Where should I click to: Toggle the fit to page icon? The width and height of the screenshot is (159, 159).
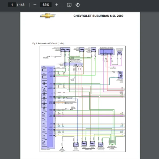click(x=69, y=5)
